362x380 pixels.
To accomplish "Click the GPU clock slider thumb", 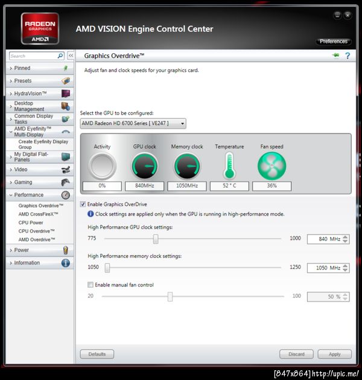I will tap(156, 239).
